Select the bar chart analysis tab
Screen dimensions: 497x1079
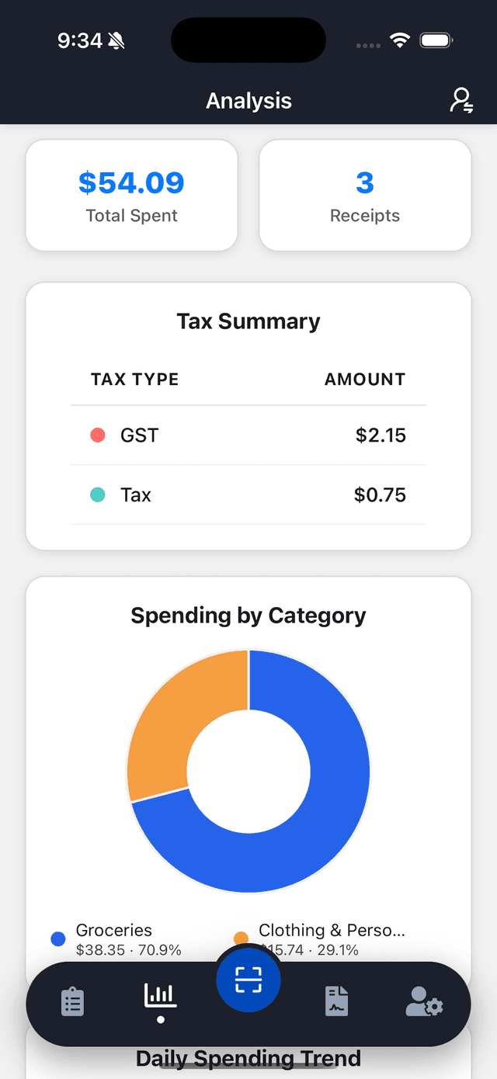tap(161, 997)
